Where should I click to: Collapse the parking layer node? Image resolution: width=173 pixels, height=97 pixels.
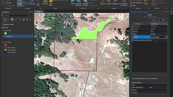[3, 30]
